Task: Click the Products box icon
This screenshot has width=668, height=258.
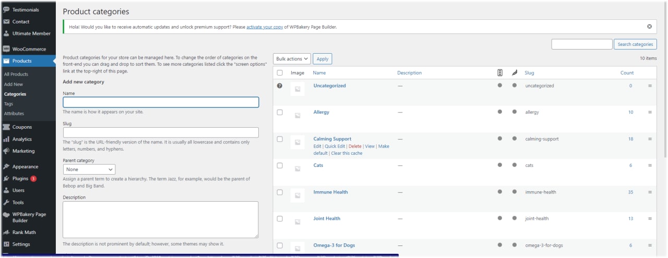Action: tap(6, 61)
